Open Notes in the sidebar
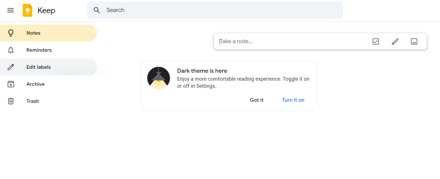Screen dimensions: 440x179 (x=49, y=33)
